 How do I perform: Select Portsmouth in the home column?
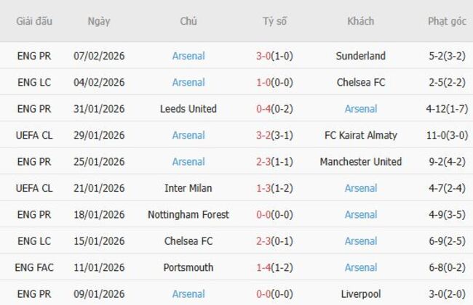188,268
